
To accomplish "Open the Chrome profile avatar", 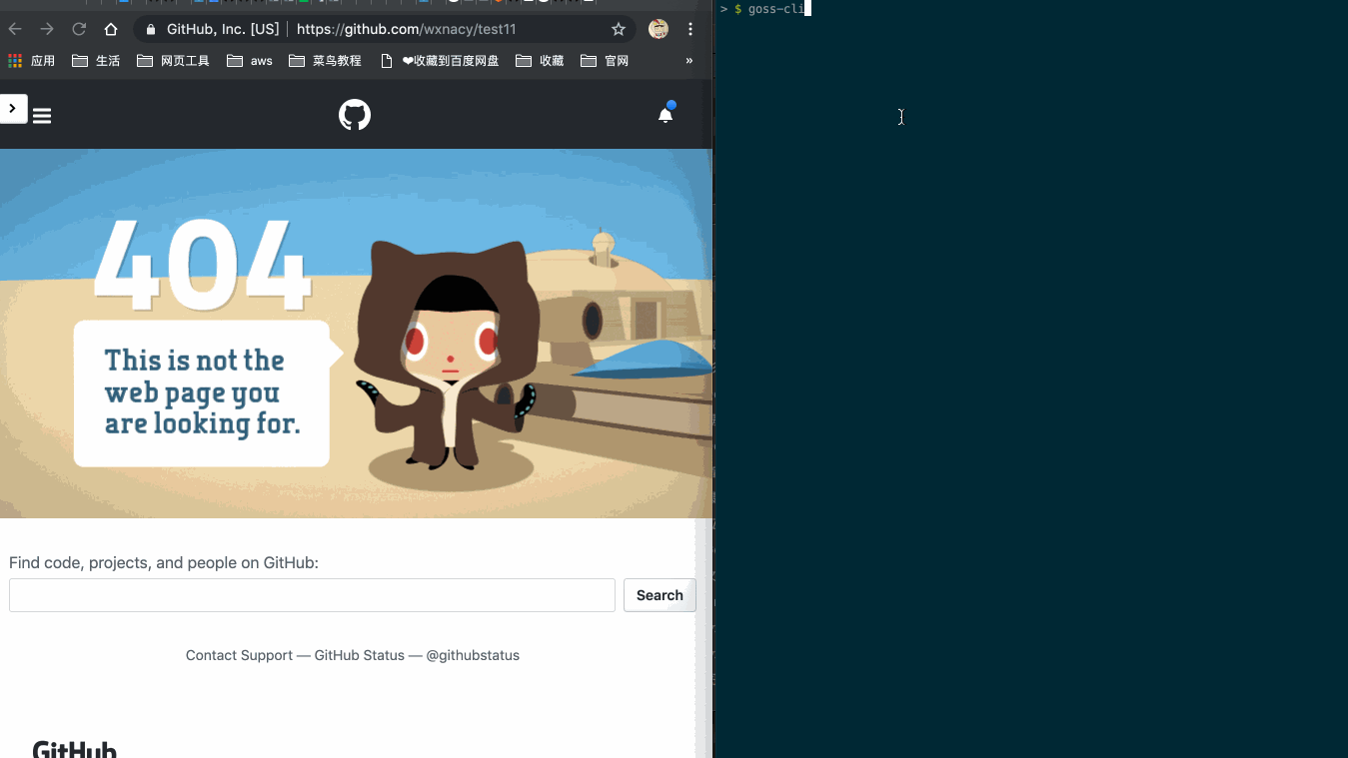I will [659, 29].
